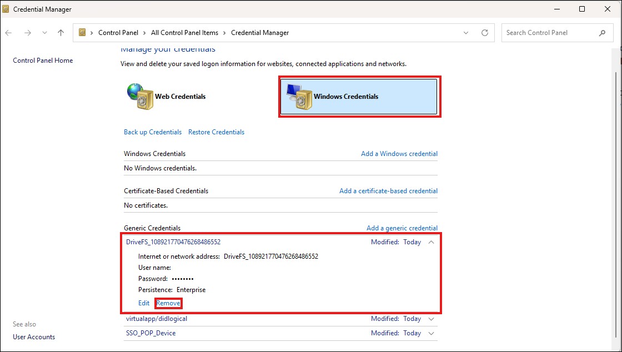This screenshot has height=352, width=622.
Task: Click the Control Panel address bar icon
Action: [x=82, y=33]
